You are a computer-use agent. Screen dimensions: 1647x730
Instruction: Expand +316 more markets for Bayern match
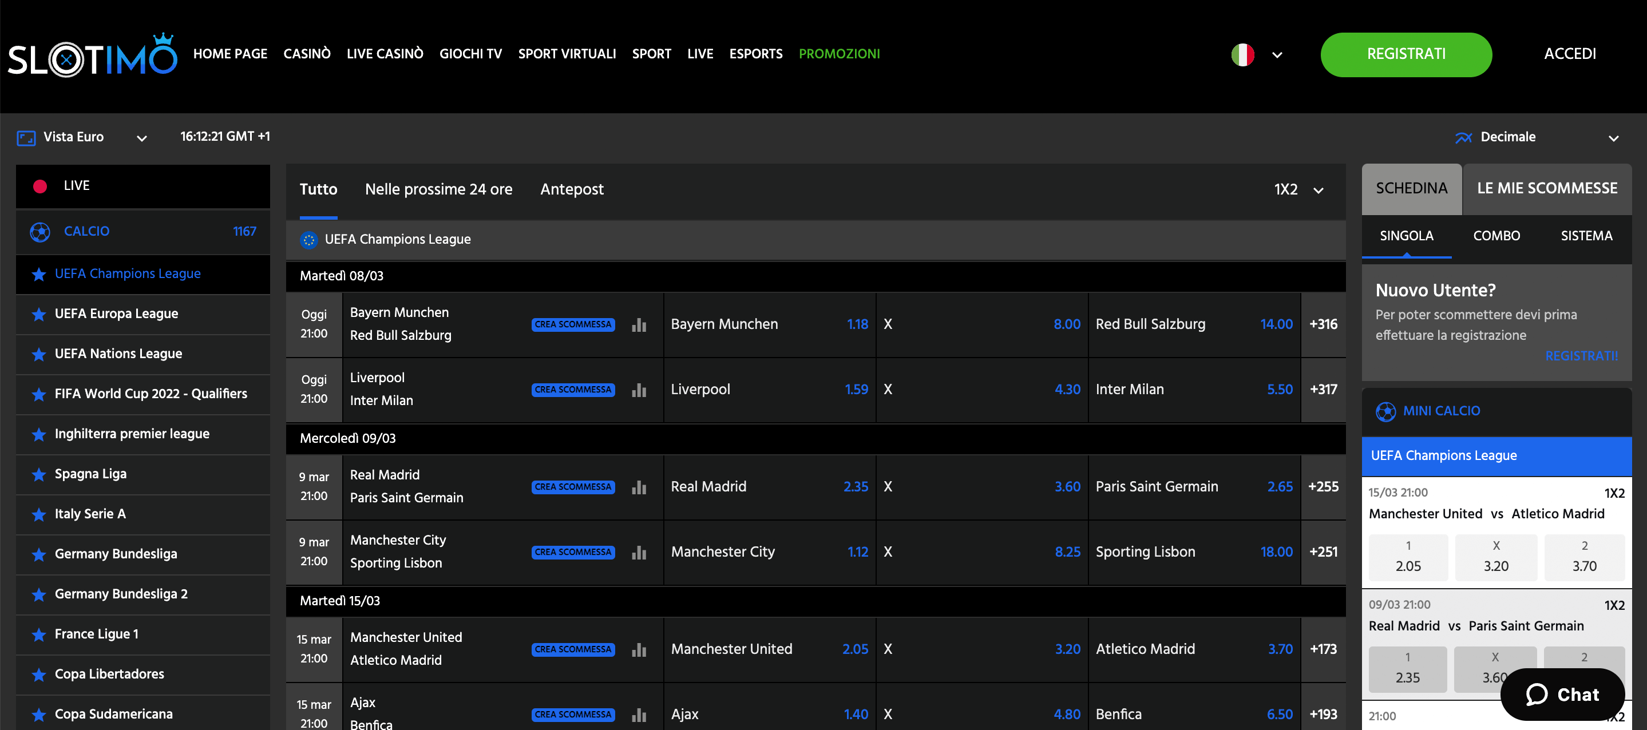point(1323,324)
